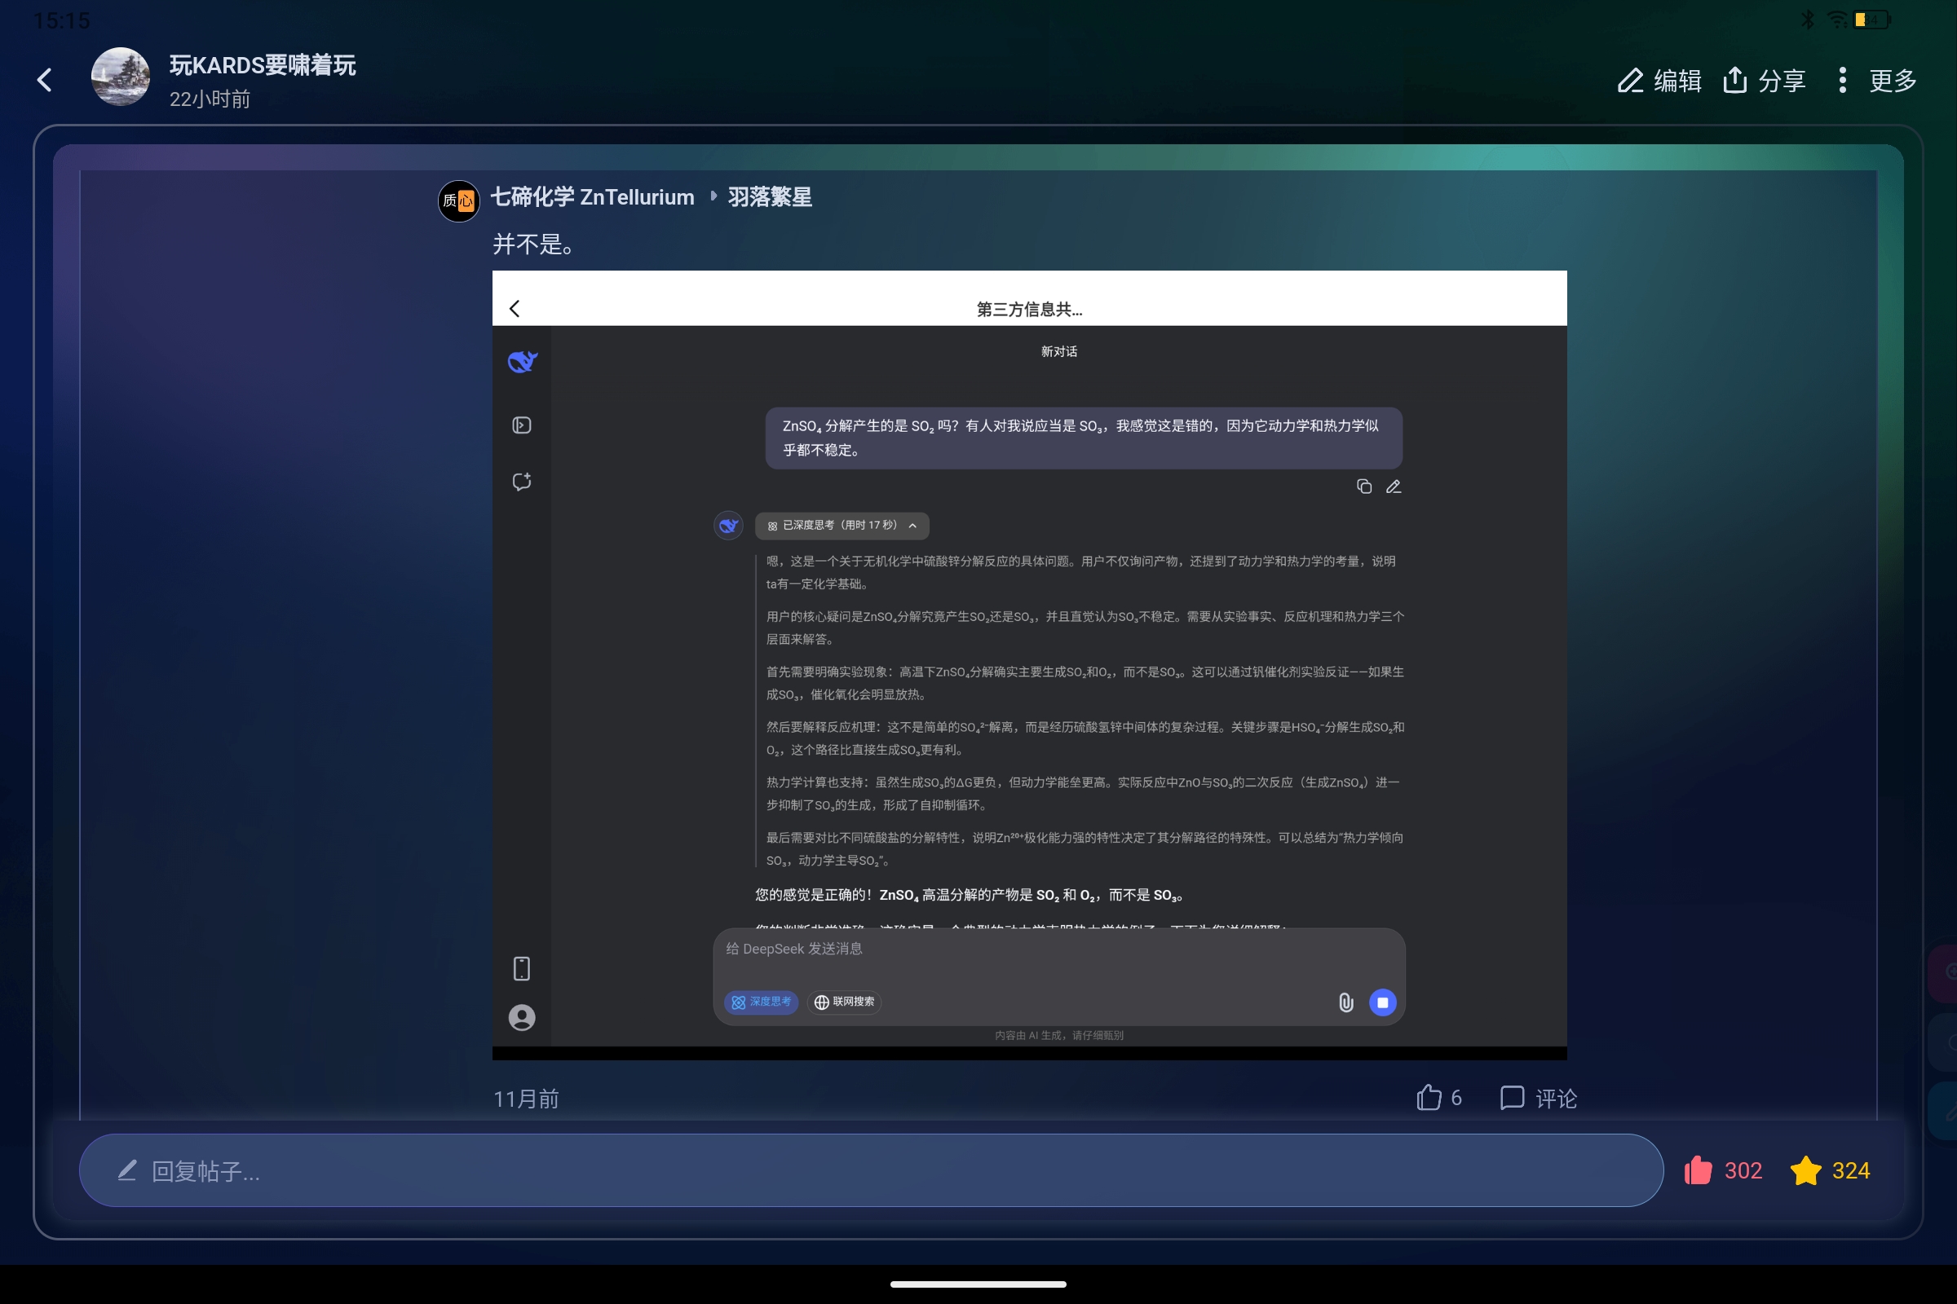The image size is (1957, 1304).
Task: Click the 15:15 clock in the status bar
Action: tap(62, 20)
